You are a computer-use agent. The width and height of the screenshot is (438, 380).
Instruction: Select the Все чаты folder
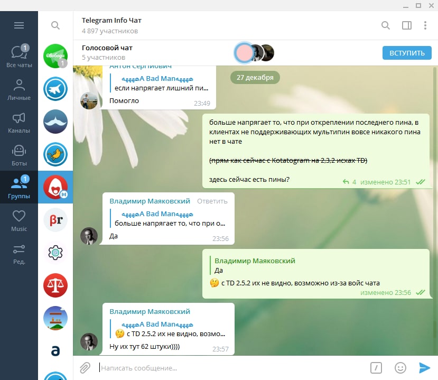click(19, 56)
